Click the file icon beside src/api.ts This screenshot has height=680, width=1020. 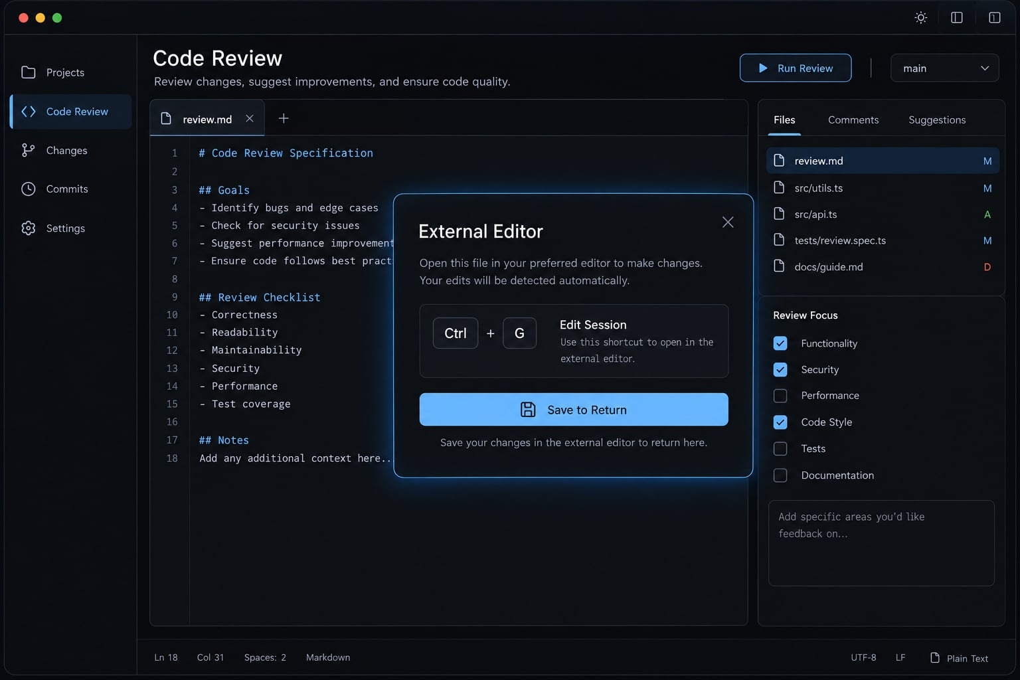point(780,214)
